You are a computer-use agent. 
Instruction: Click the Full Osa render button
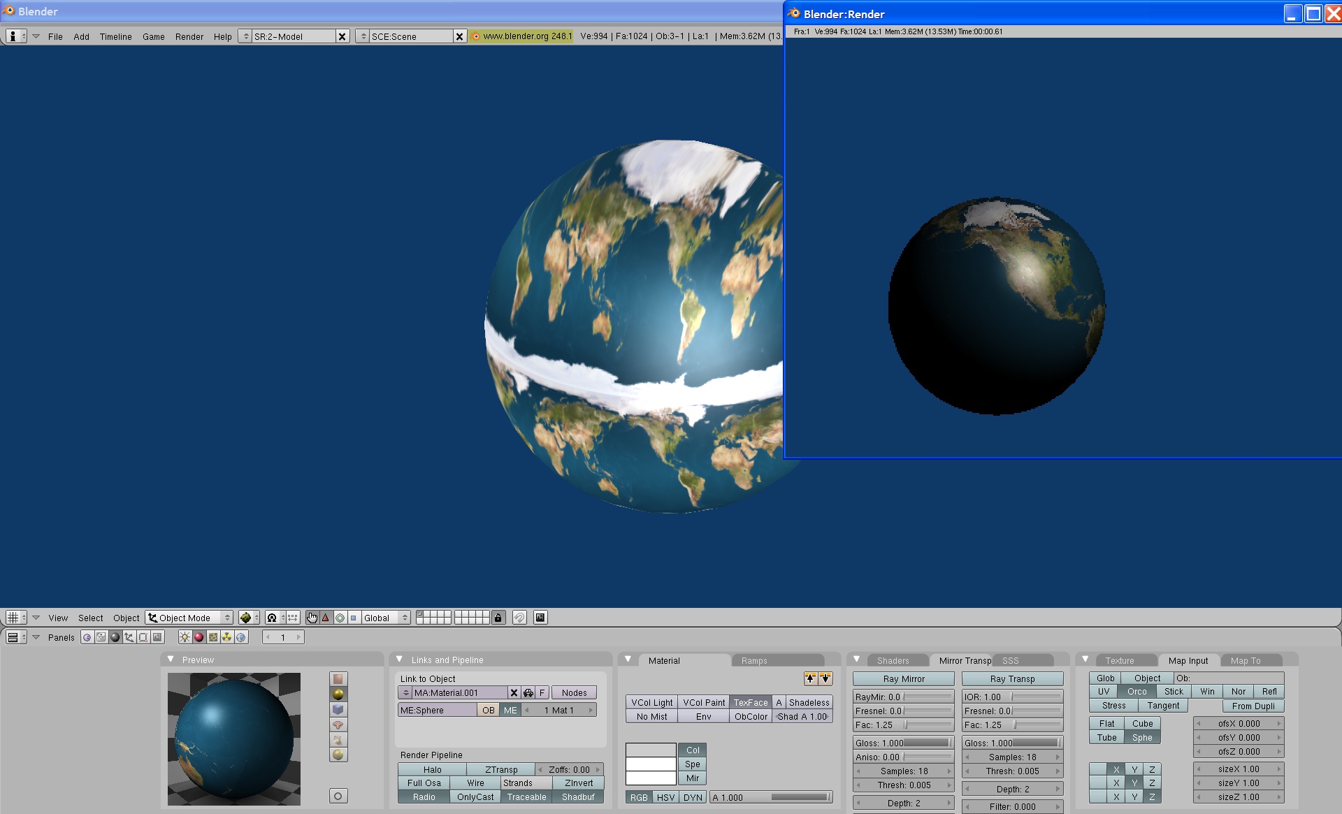423,783
